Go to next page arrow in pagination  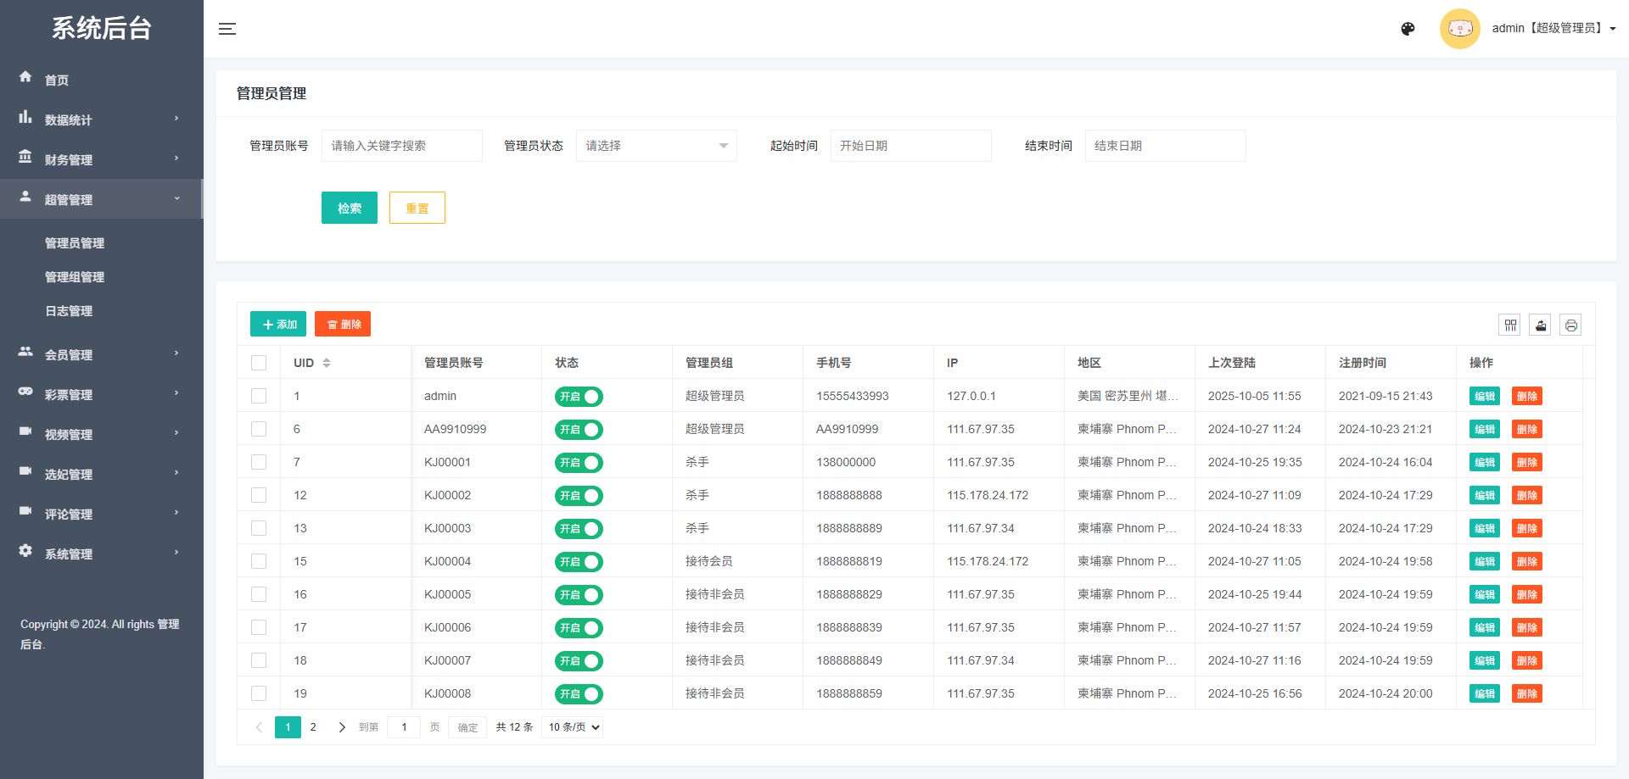tap(342, 727)
